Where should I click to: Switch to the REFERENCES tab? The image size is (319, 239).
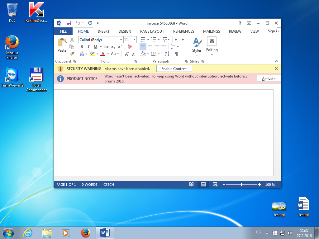pos(183,31)
